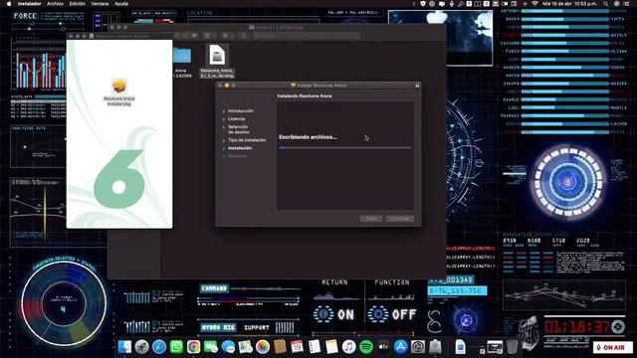This screenshot has width=637, height=358.
Task: Open Calendar from the Dock
Action: pos(297,347)
